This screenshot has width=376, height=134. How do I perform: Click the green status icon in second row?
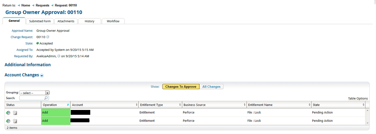[x=8, y=121]
